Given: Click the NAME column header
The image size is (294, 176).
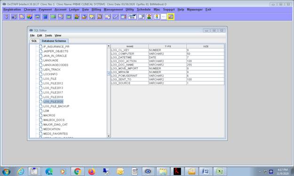Looking at the screenshot, I should (130, 46).
